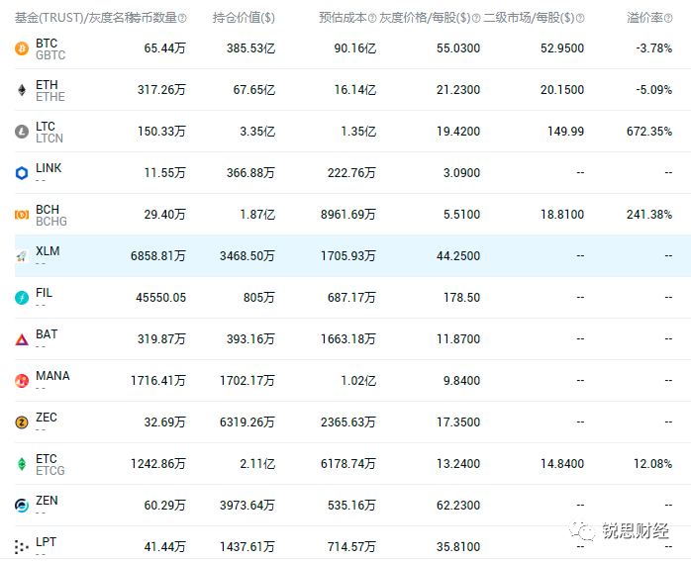This screenshot has width=691, height=561.
Task: Click the Ethereum ETH coin icon
Action: pos(22,90)
